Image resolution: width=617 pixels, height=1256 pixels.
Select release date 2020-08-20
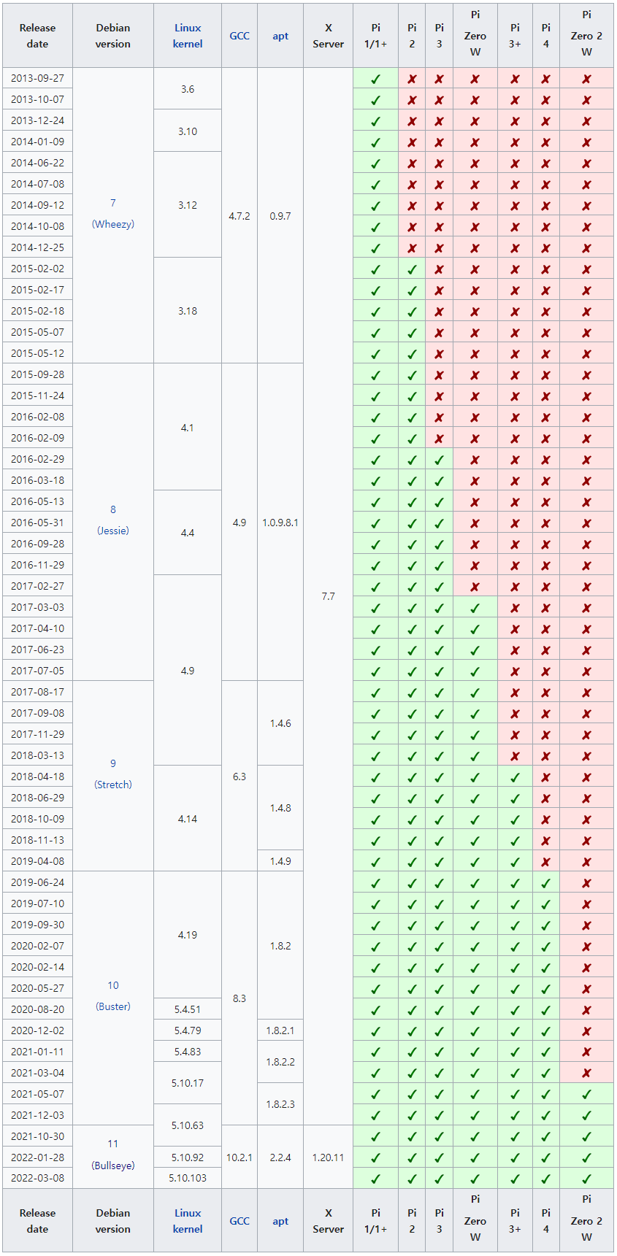click(37, 1009)
